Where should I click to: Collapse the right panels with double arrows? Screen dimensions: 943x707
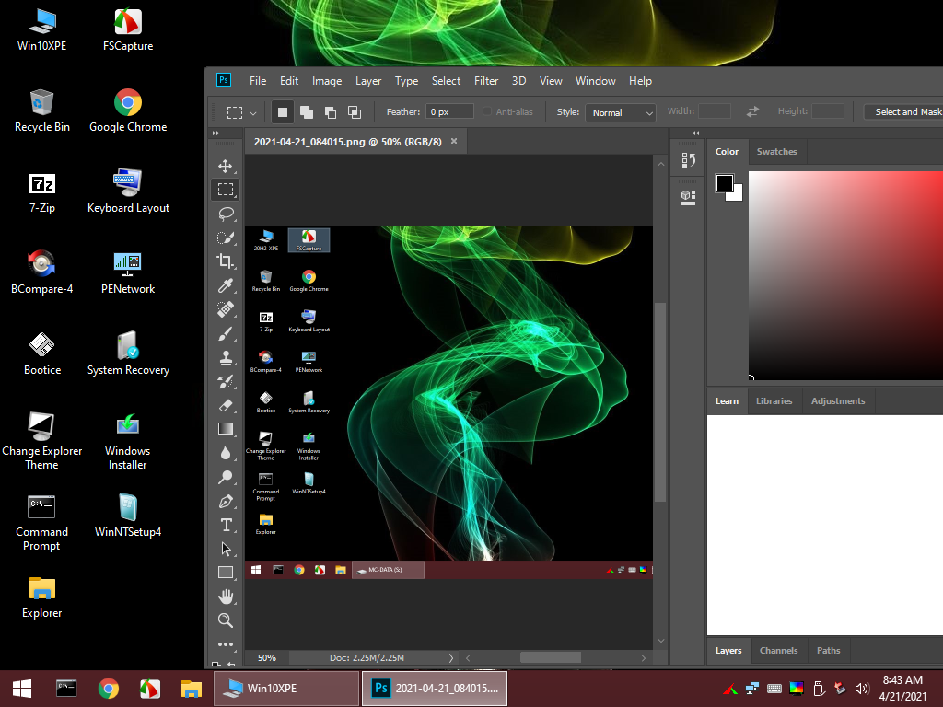pyautogui.click(x=696, y=133)
